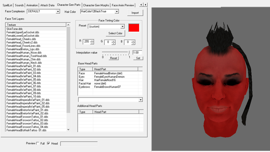Select the Character Gen Morphs tab
Viewport: 270px width, 152px height.
click(x=96, y=5)
